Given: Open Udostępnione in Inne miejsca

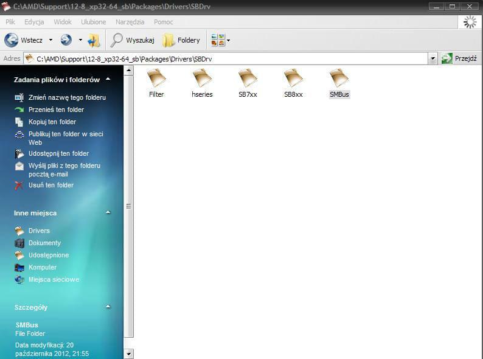Looking at the screenshot, I should click(x=49, y=255).
